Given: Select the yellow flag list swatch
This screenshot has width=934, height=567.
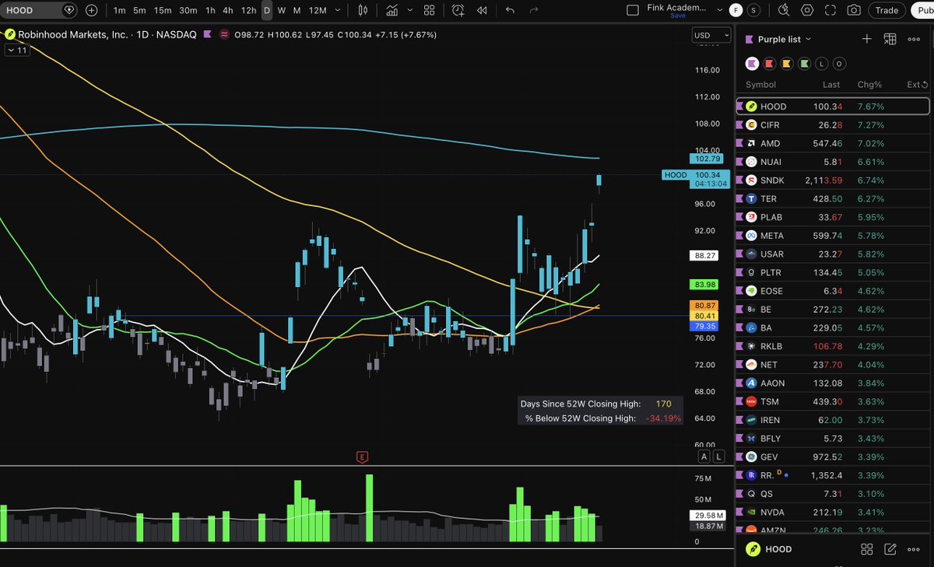Looking at the screenshot, I should coord(787,64).
